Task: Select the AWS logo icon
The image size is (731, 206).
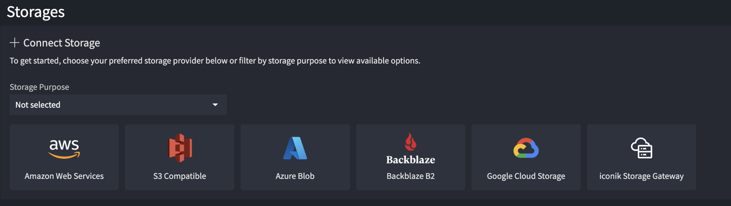Action: pyautogui.click(x=64, y=149)
